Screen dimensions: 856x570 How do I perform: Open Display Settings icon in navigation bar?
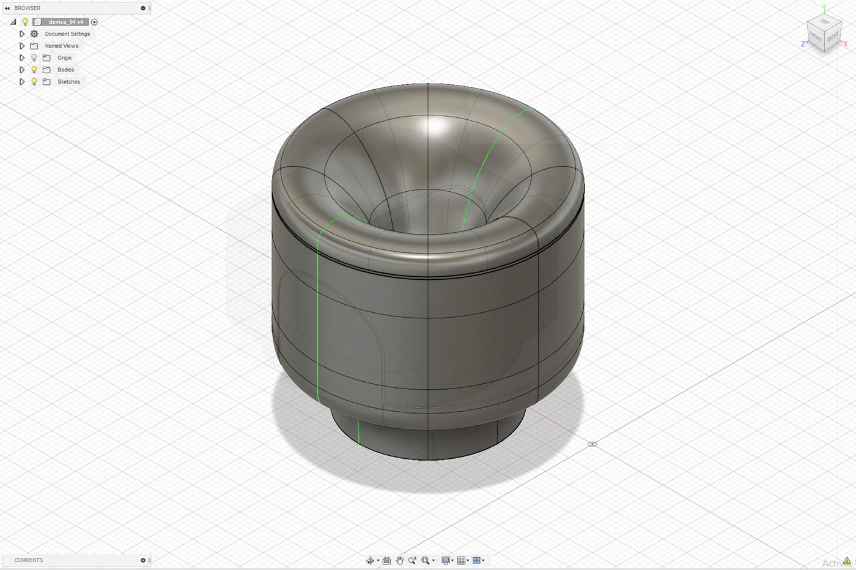click(x=445, y=560)
